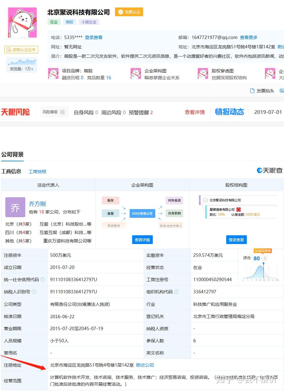Click the 小微企业 tag

click(x=89, y=22)
